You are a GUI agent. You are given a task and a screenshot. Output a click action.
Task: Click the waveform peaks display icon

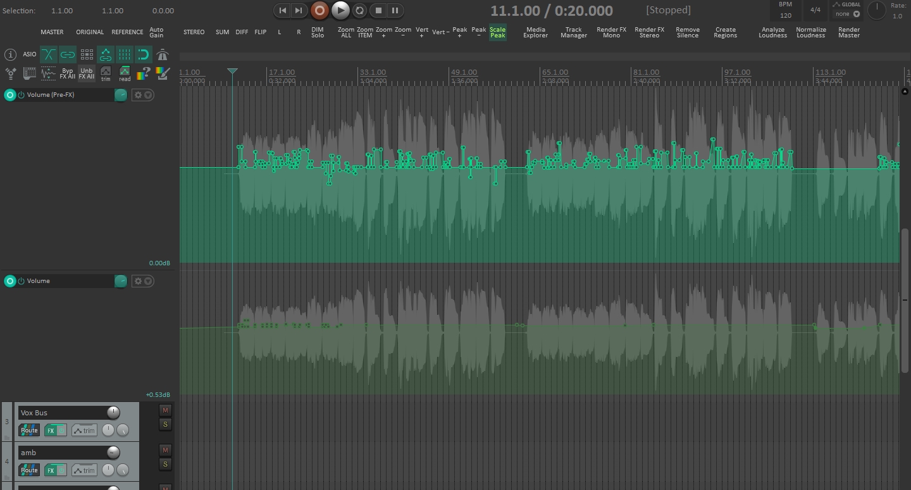coord(49,73)
